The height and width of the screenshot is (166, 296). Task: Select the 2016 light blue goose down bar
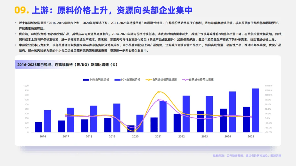47,121
